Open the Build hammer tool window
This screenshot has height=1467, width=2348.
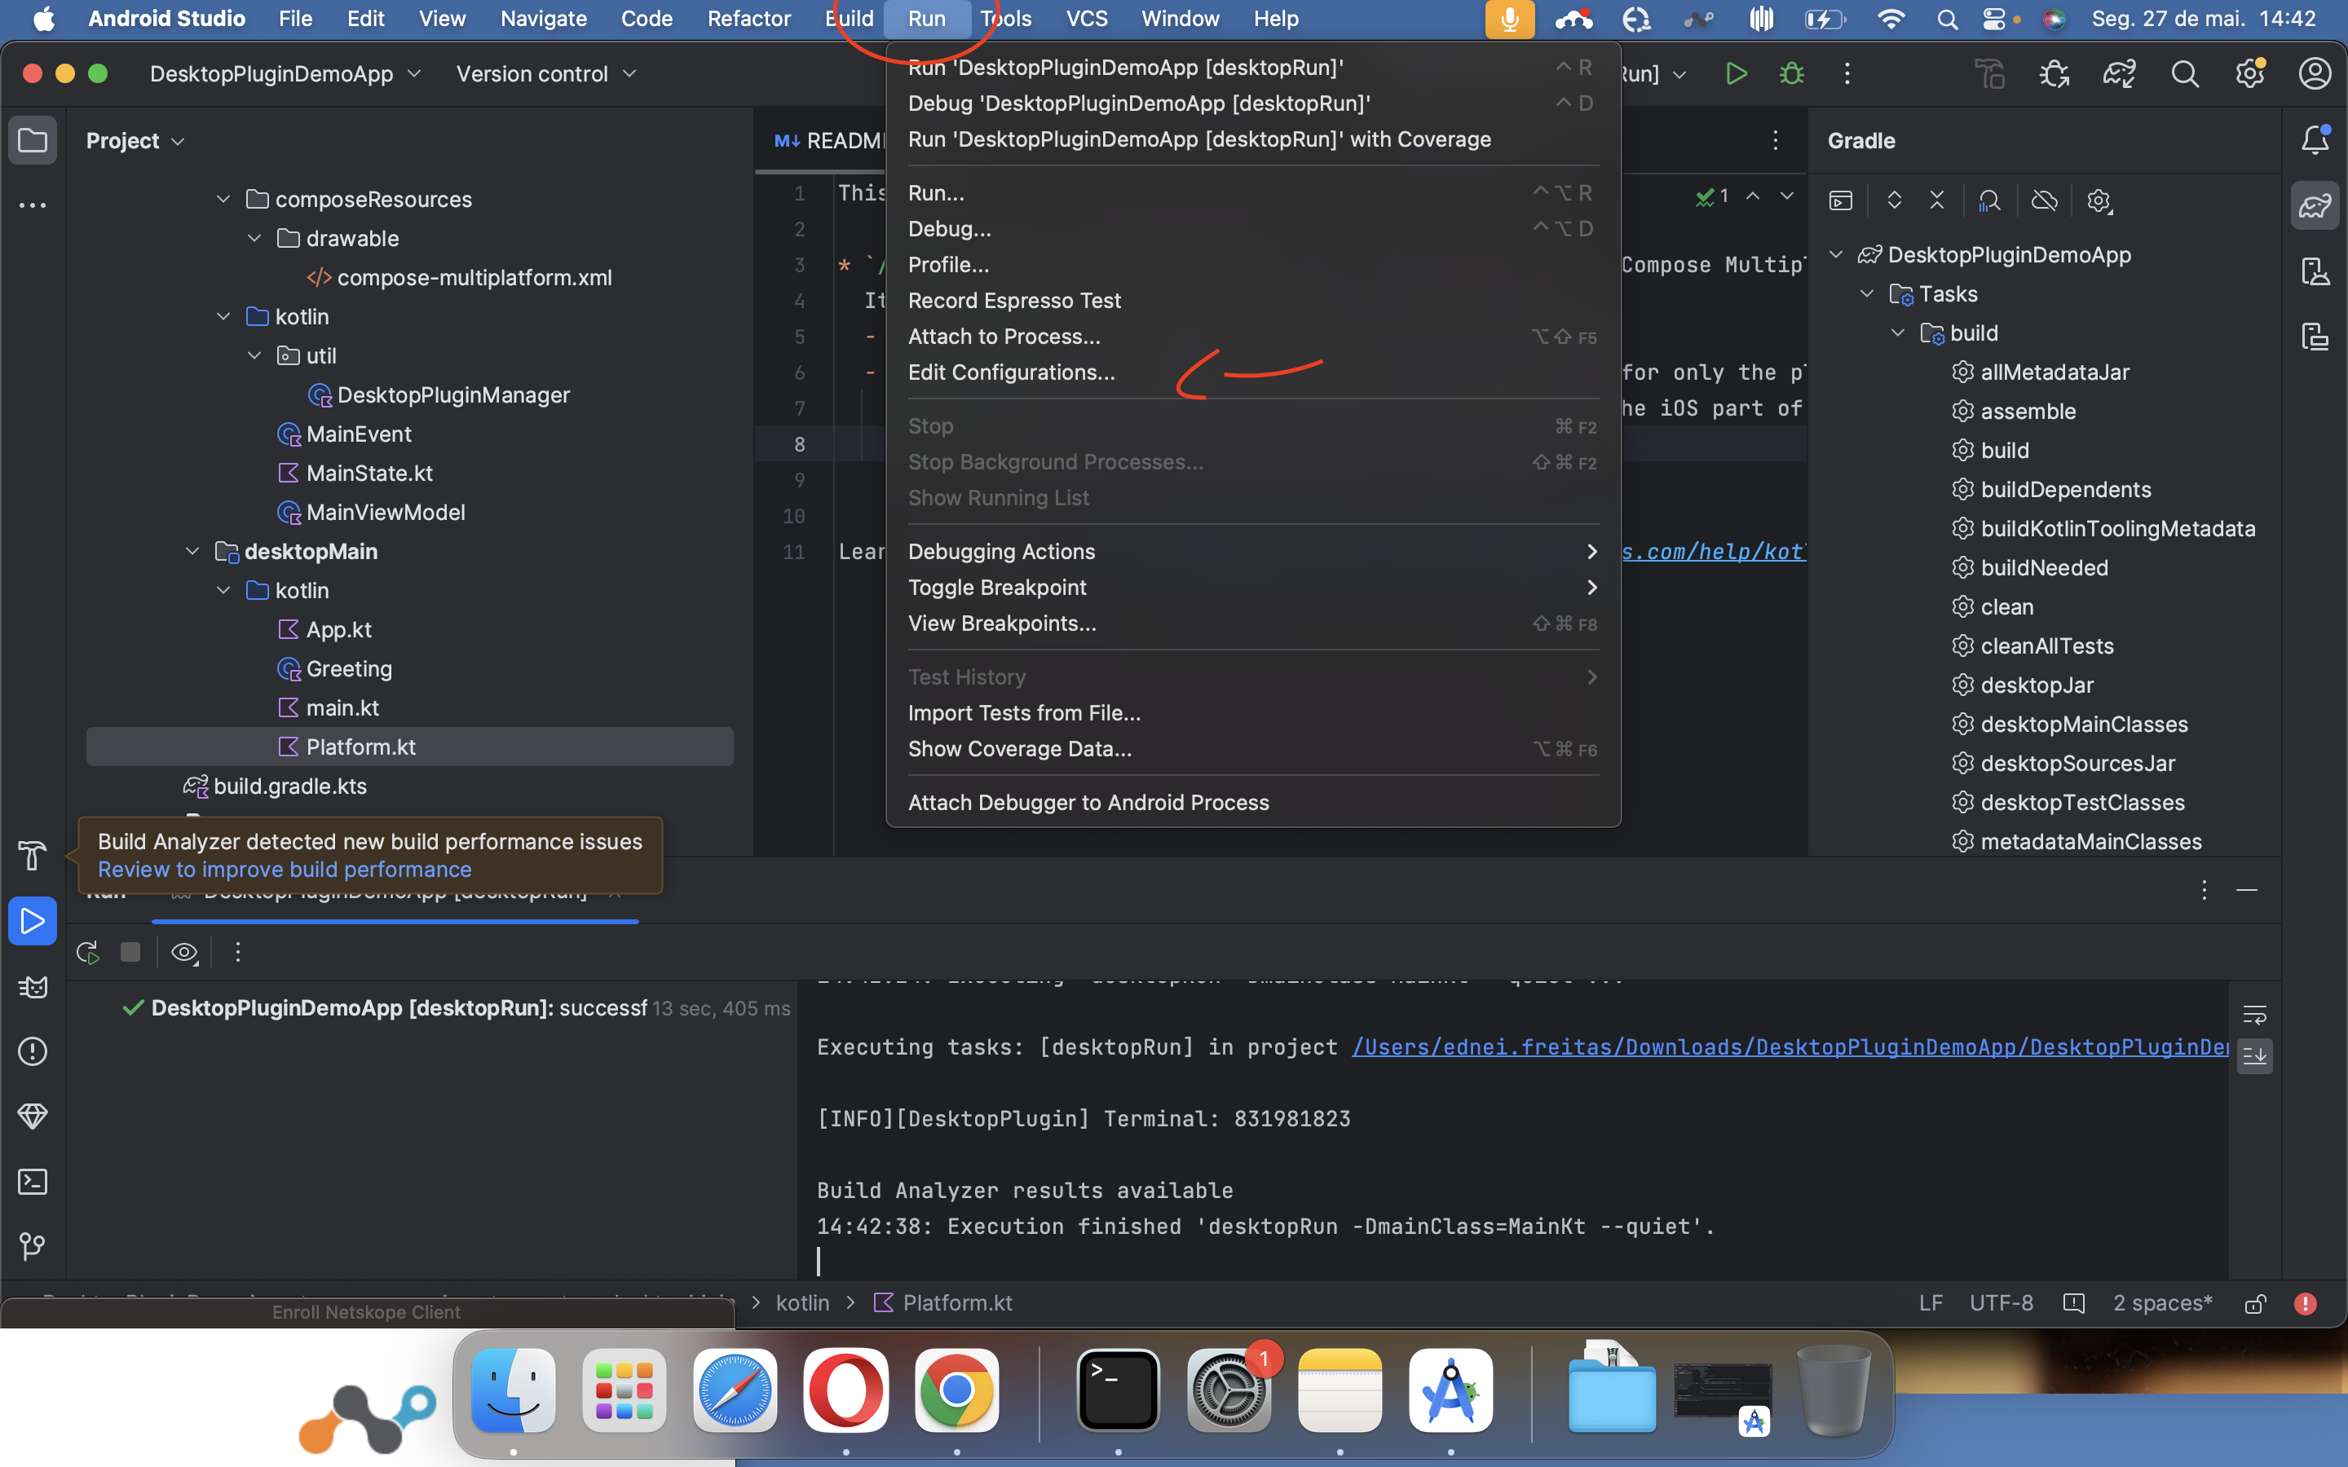point(32,856)
